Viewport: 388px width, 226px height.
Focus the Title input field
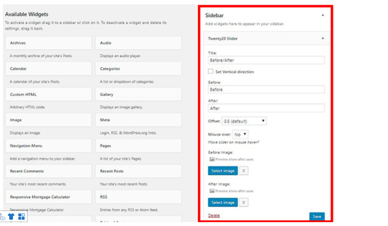point(266,60)
